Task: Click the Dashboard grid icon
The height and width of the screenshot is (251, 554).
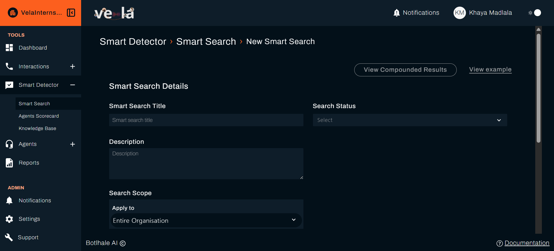Action: 9,48
